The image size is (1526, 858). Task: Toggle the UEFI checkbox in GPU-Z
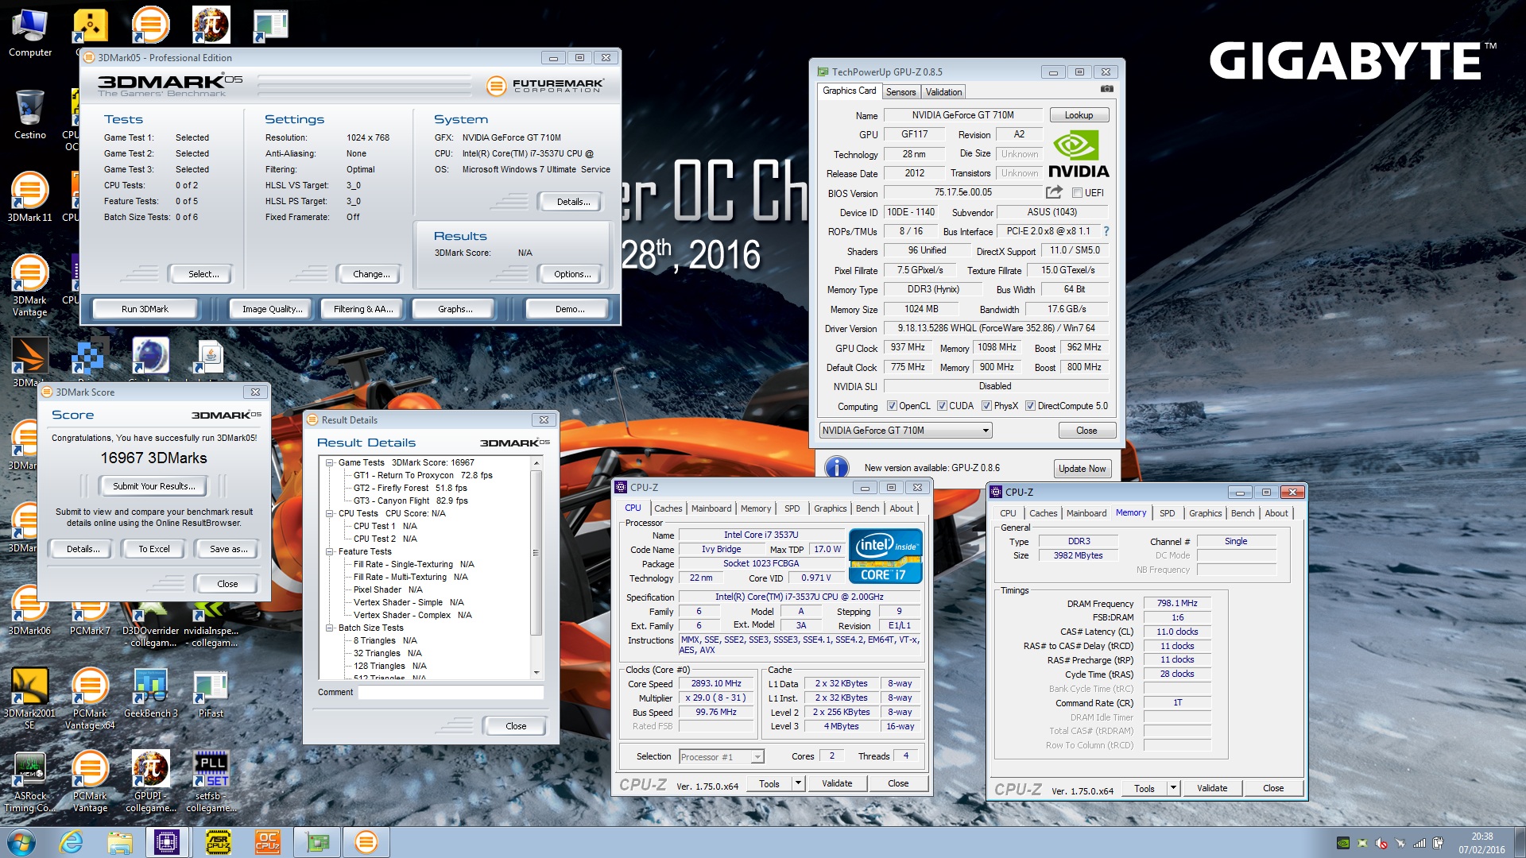1077,193
